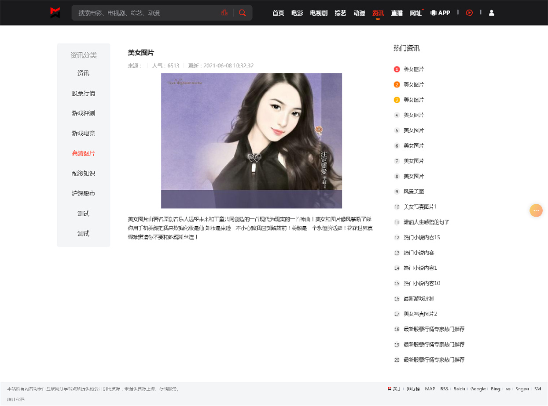Screen dimensions: 548x406
Task: Select the highlighted 资讯 item in top nav
Action: (378, 13)
